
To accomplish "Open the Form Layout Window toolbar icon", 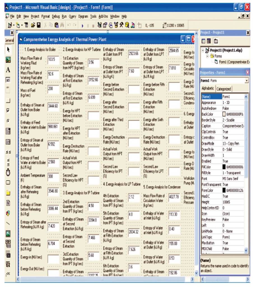I will pos(111,25).
